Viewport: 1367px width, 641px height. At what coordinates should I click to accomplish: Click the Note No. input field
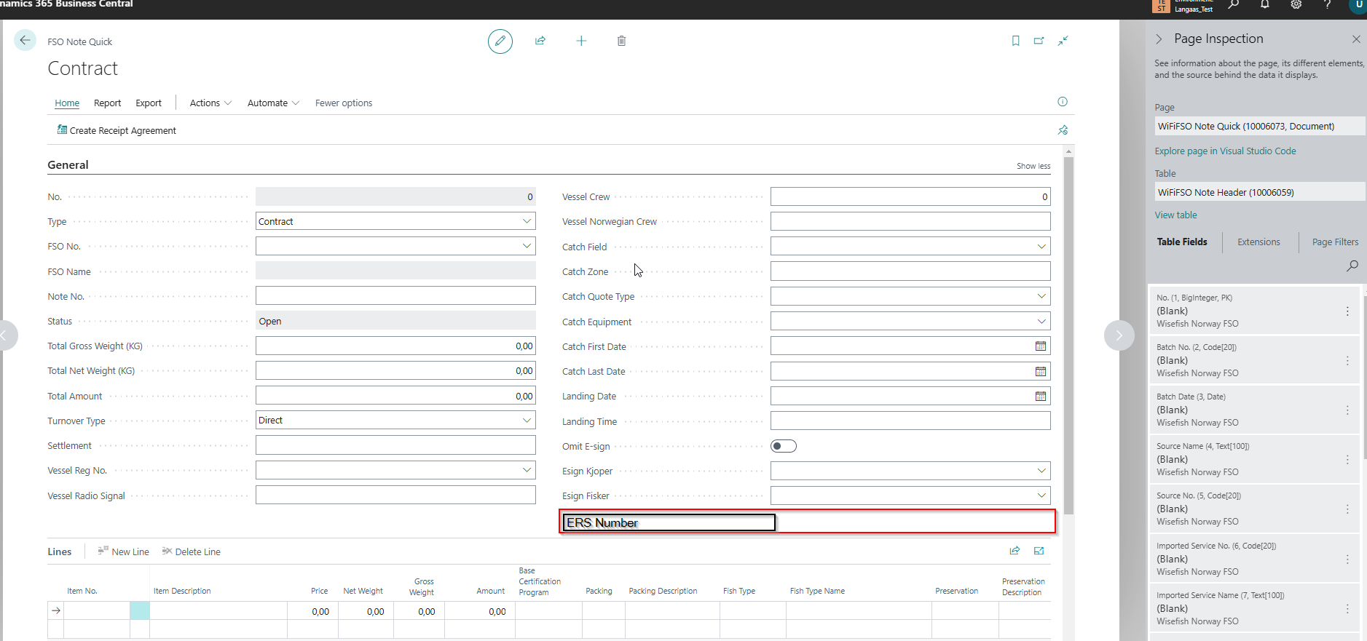(395, 296)
